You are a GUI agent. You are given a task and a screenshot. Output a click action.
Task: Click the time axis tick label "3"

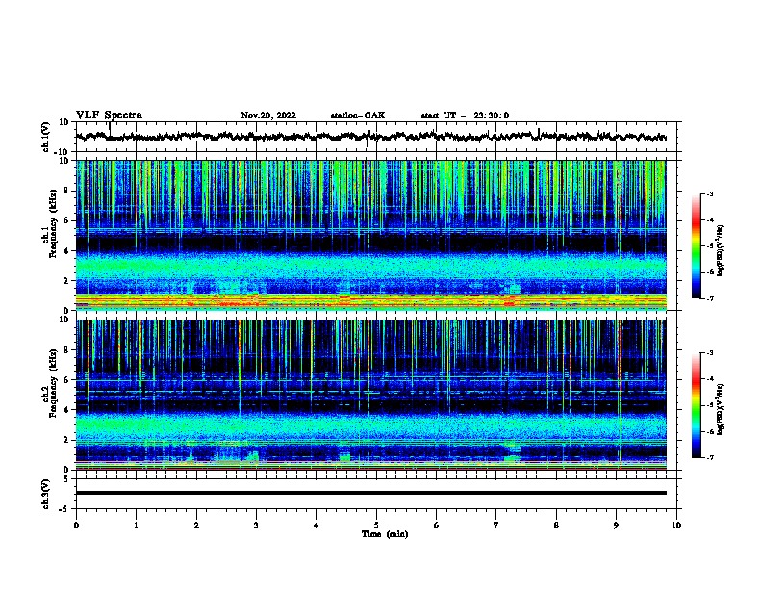256,525
